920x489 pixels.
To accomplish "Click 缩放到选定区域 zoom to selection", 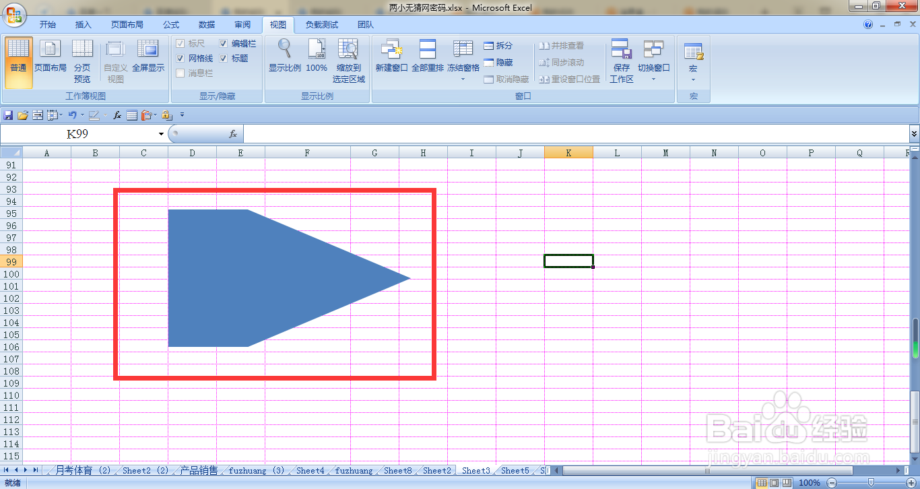I will 349,61.
